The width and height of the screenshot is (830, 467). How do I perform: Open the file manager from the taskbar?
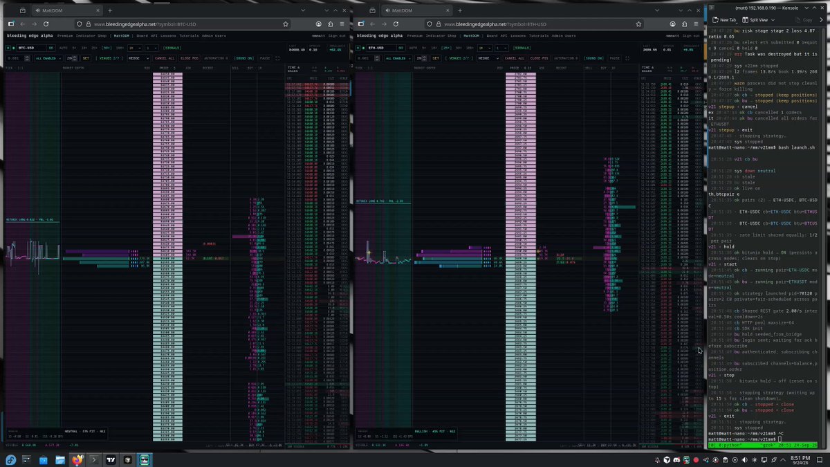[60, 459]
